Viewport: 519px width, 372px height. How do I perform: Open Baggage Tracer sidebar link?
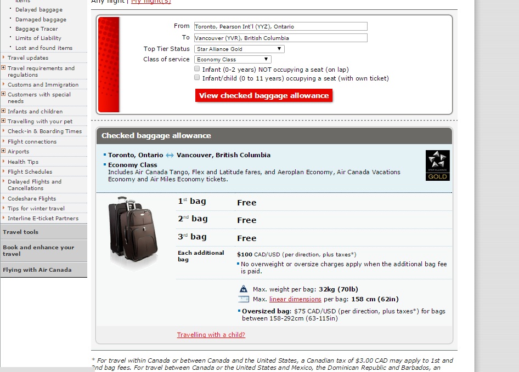click(x=36, y=29)
